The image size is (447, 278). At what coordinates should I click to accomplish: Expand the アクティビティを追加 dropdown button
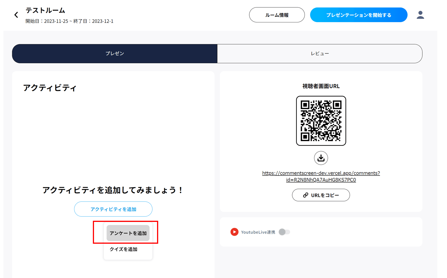point(113,209)
